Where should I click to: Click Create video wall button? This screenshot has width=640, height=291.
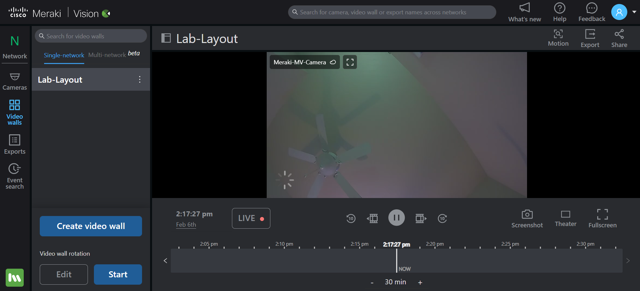91,226
